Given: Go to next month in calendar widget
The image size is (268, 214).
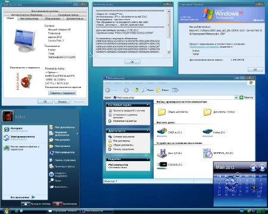Looking at the screenshot, I should click(x=262, y=168).
